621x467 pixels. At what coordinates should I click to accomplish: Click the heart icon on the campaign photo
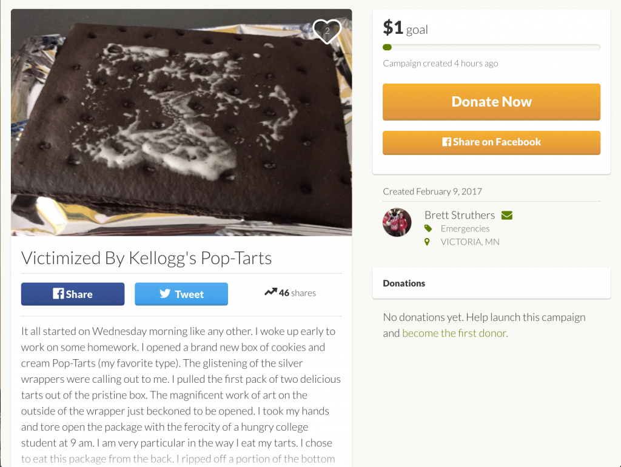pos(327,31)
